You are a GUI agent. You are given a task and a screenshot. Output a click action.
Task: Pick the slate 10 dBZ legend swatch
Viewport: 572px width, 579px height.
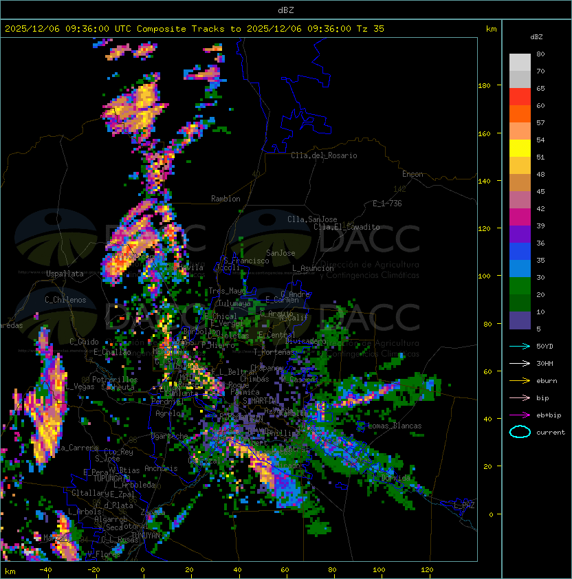[520, 320]
